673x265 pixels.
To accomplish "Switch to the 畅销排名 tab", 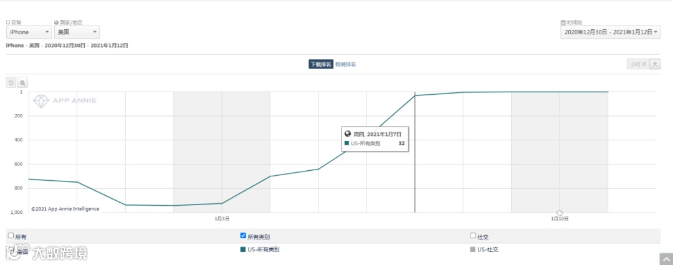I will coord(345,64).
